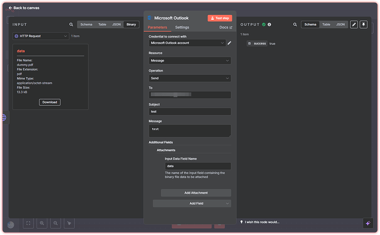
Task: Click the Input Data Field Name field
Action: click(x=198, y=166)
